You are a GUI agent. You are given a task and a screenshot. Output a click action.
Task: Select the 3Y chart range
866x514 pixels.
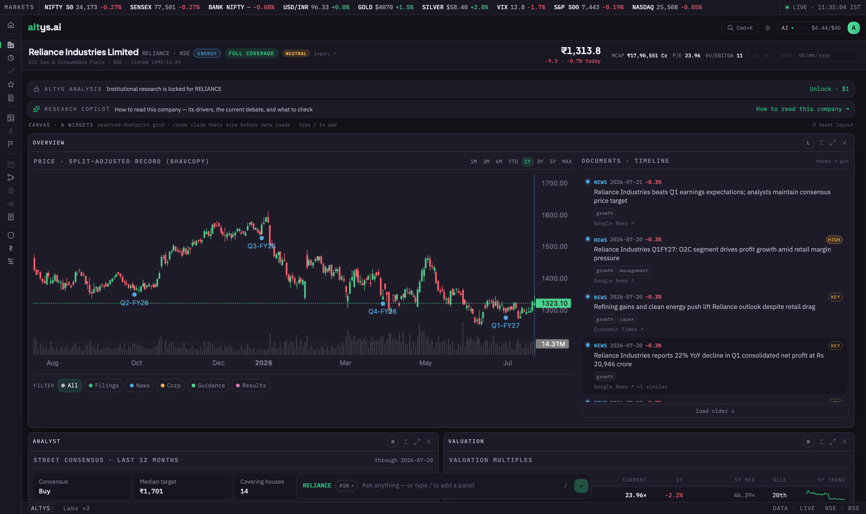tap(540, 162)
